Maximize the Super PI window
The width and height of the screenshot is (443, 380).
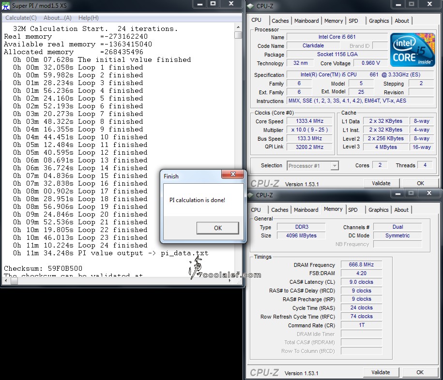(x=214, y=4)
